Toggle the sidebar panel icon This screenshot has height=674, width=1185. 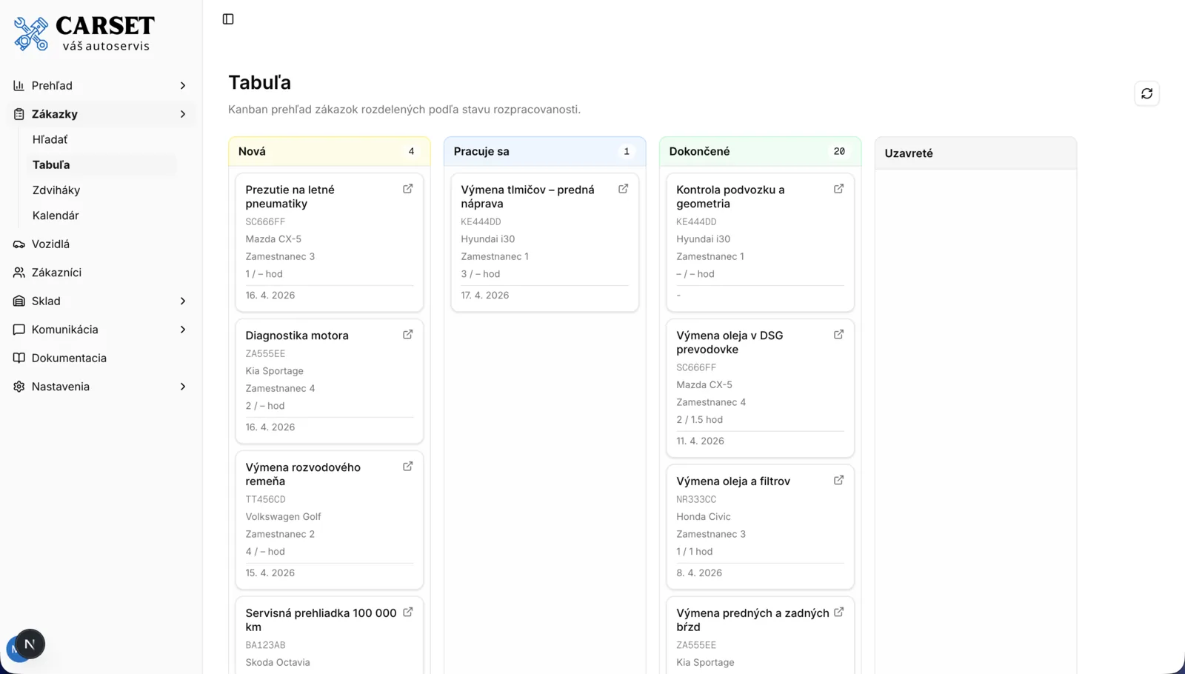[x=228, y=19]
